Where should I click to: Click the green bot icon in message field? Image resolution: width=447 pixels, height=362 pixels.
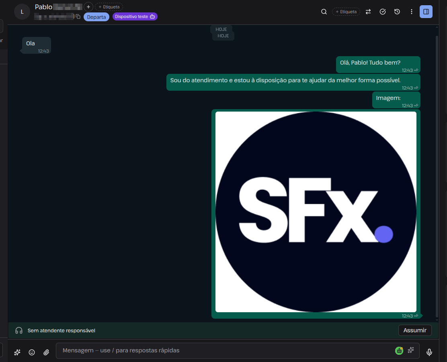tap(399, 351)
